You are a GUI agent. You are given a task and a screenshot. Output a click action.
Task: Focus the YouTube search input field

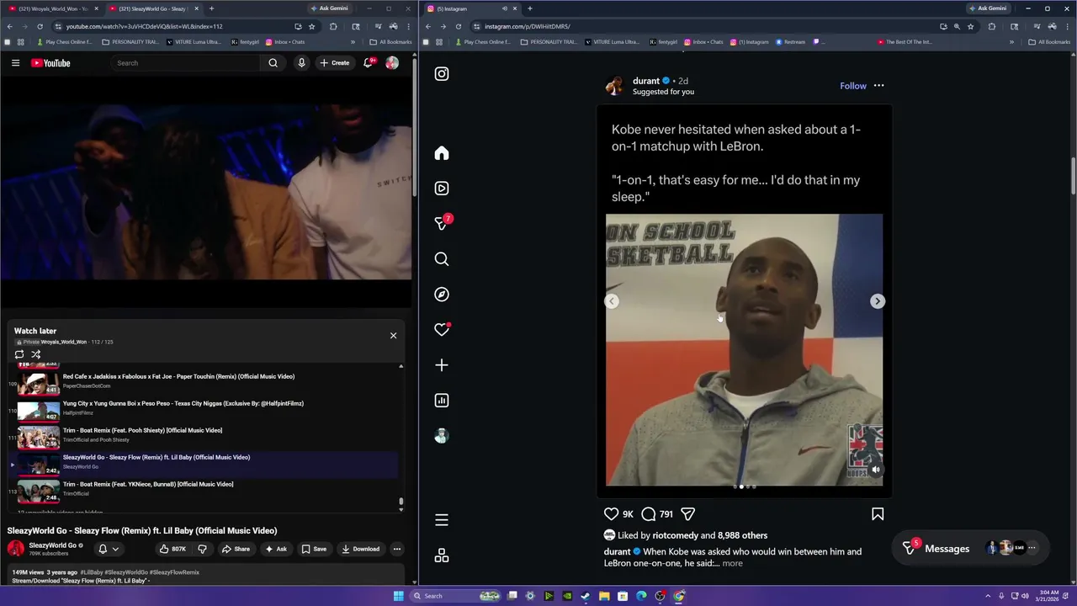[x=185, y=63]
